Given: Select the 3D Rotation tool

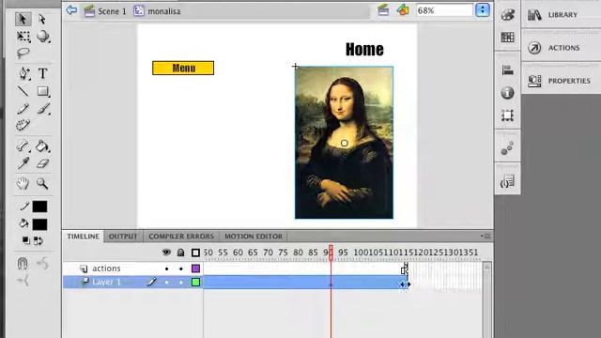Looking at the screenshot, I should (43, 37).
